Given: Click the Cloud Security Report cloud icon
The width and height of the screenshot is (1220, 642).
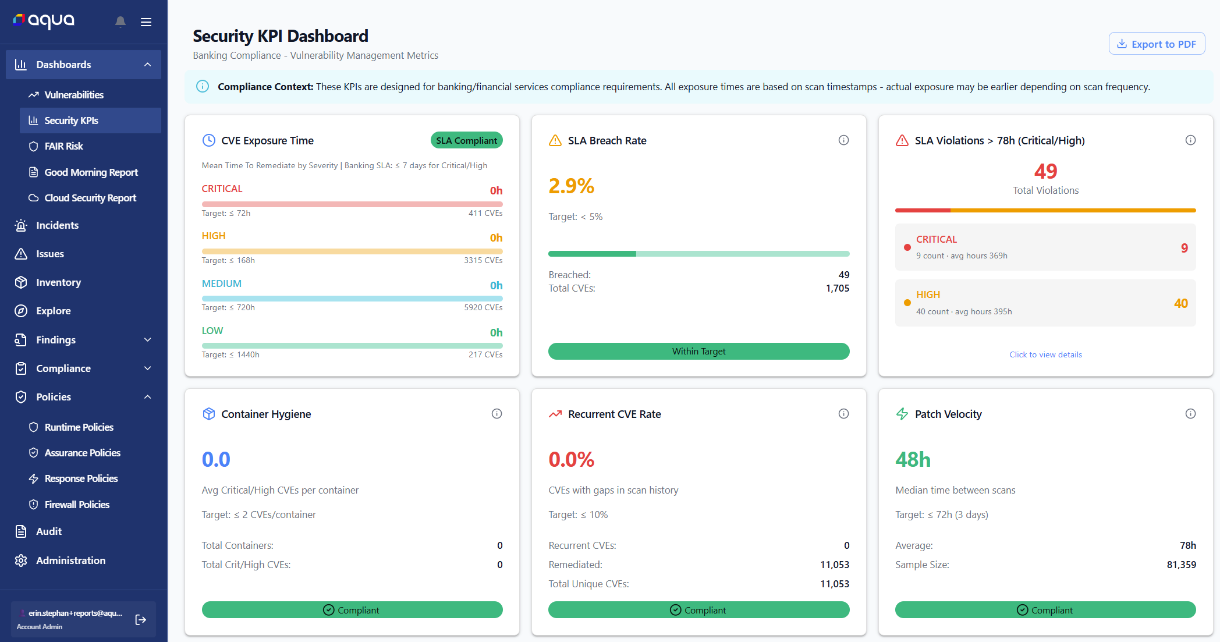Looking at the screenshot, I should [x=34, y=198].
